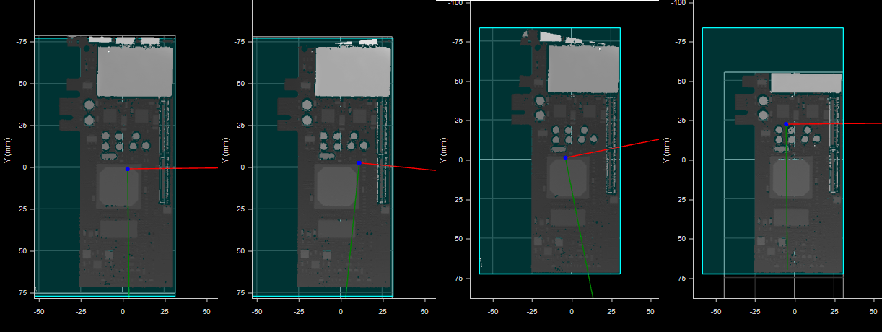The width and height of the screenshot is (882, 332).
Task: Click the white bar above the third plot
Action: pos(548,1)
